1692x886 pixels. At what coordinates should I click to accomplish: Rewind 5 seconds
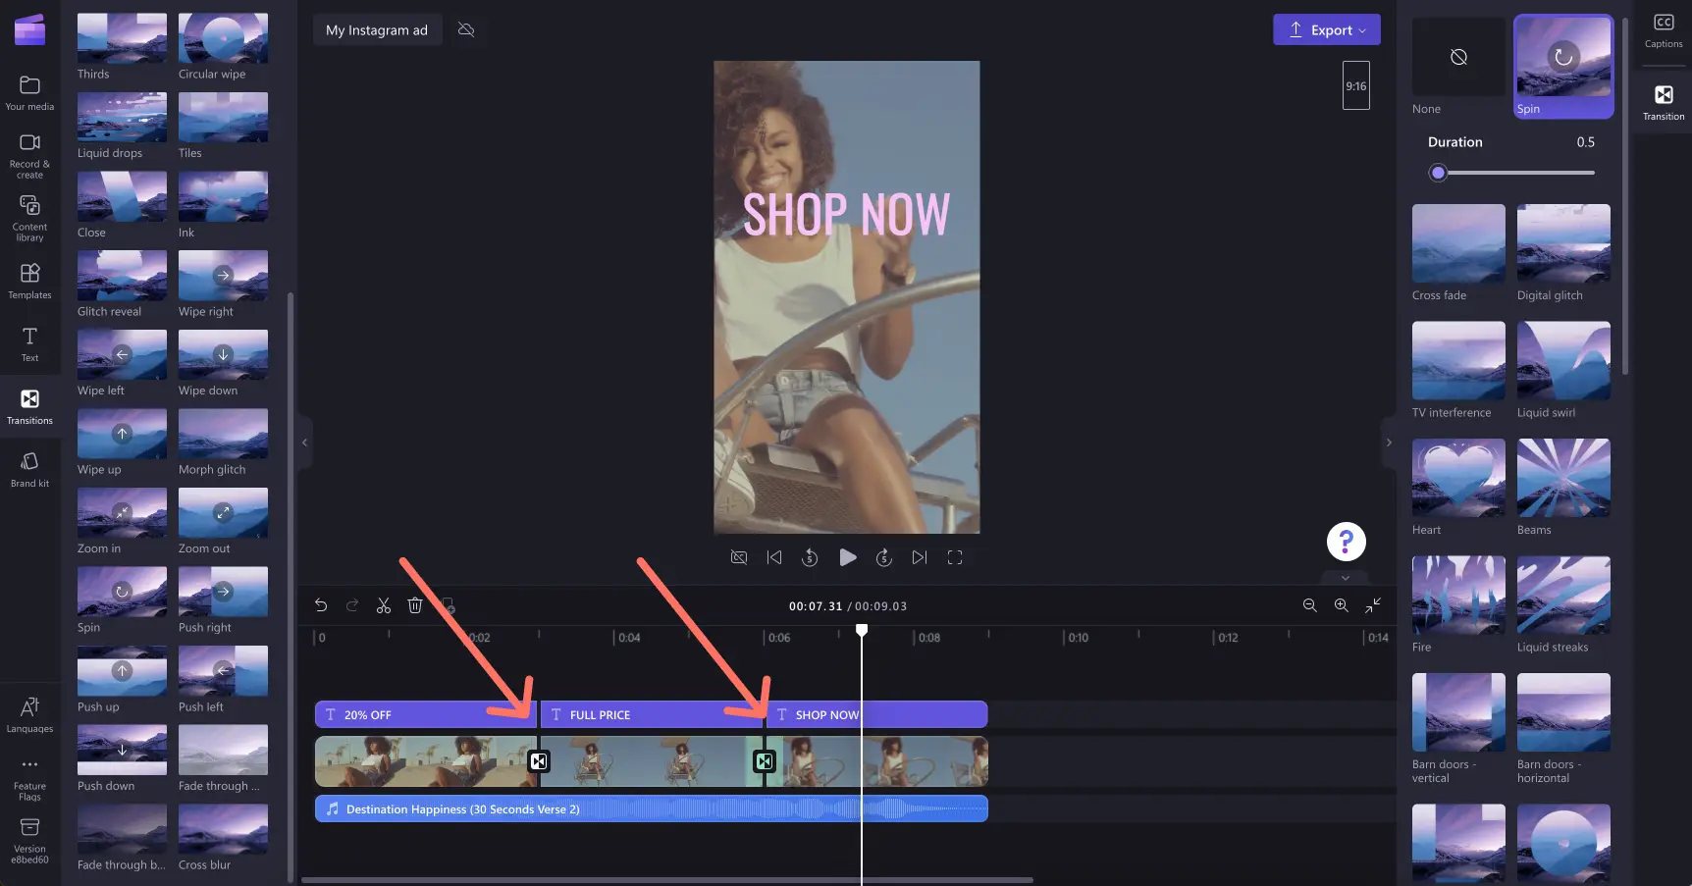click(x=810, y=557)
